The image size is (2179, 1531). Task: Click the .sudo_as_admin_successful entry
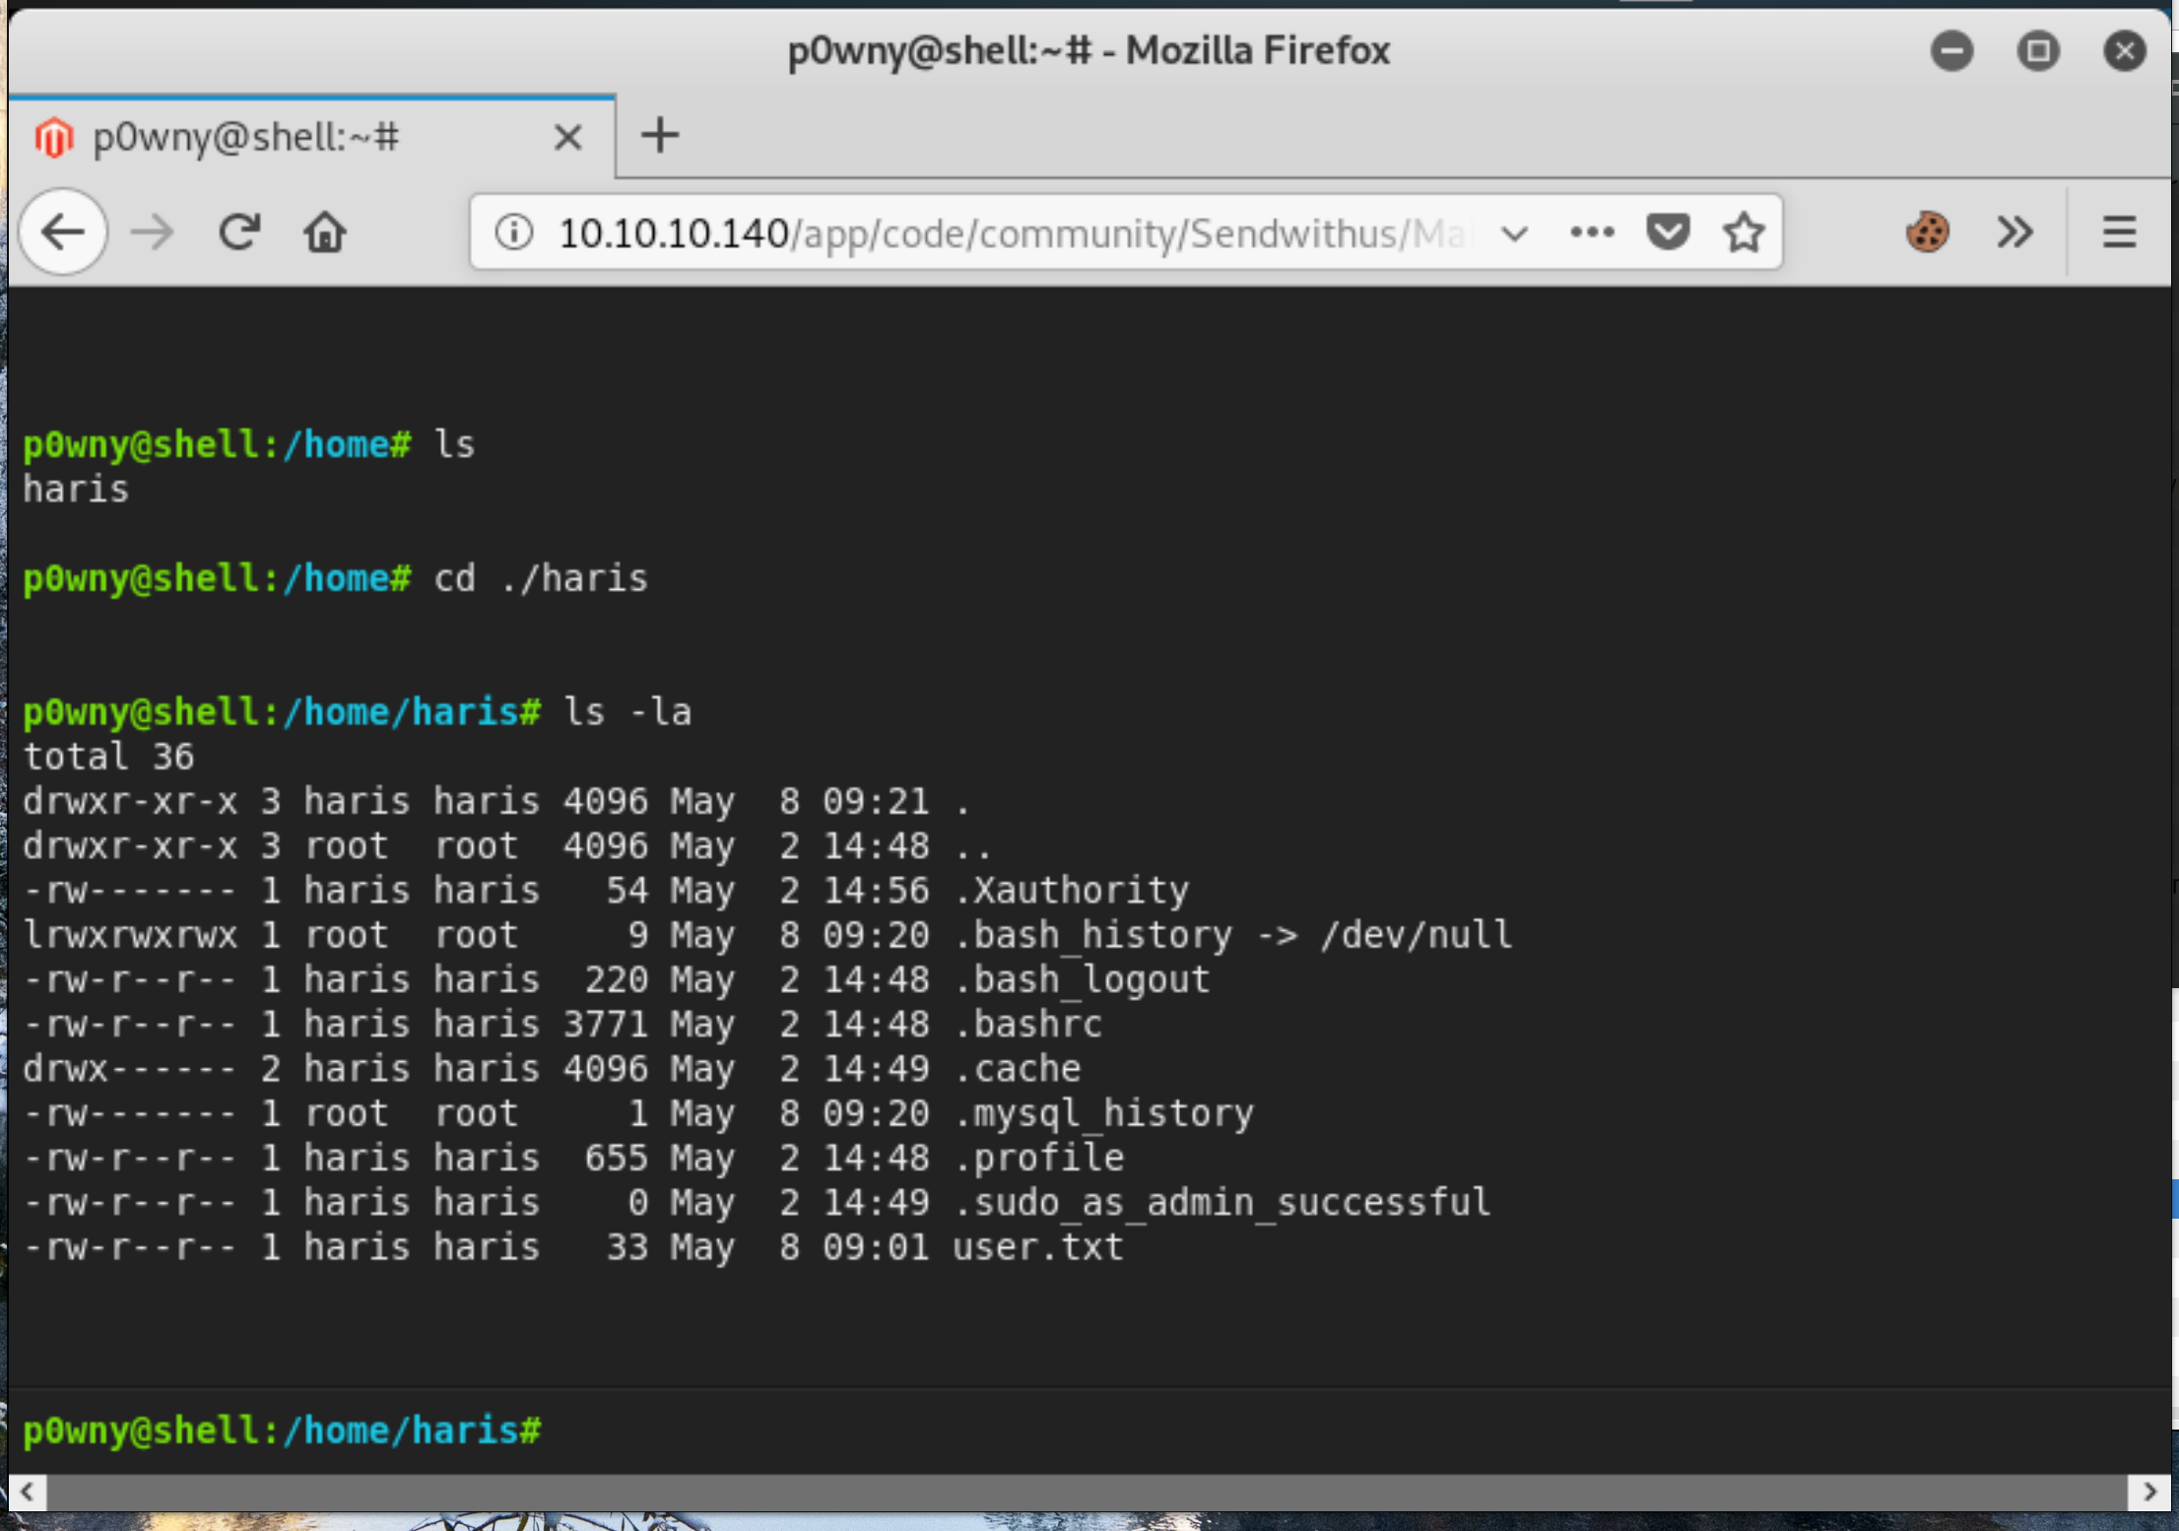click(x=1222, y=1203)
